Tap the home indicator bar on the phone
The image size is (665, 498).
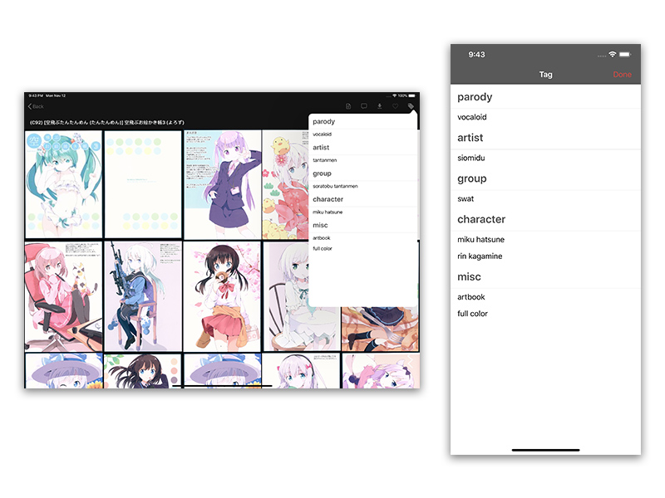545,450
